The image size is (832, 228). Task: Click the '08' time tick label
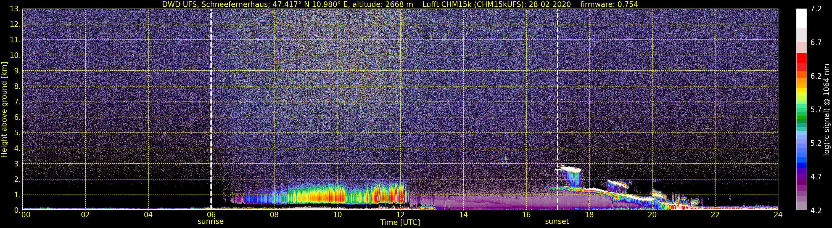coord(274,215)
